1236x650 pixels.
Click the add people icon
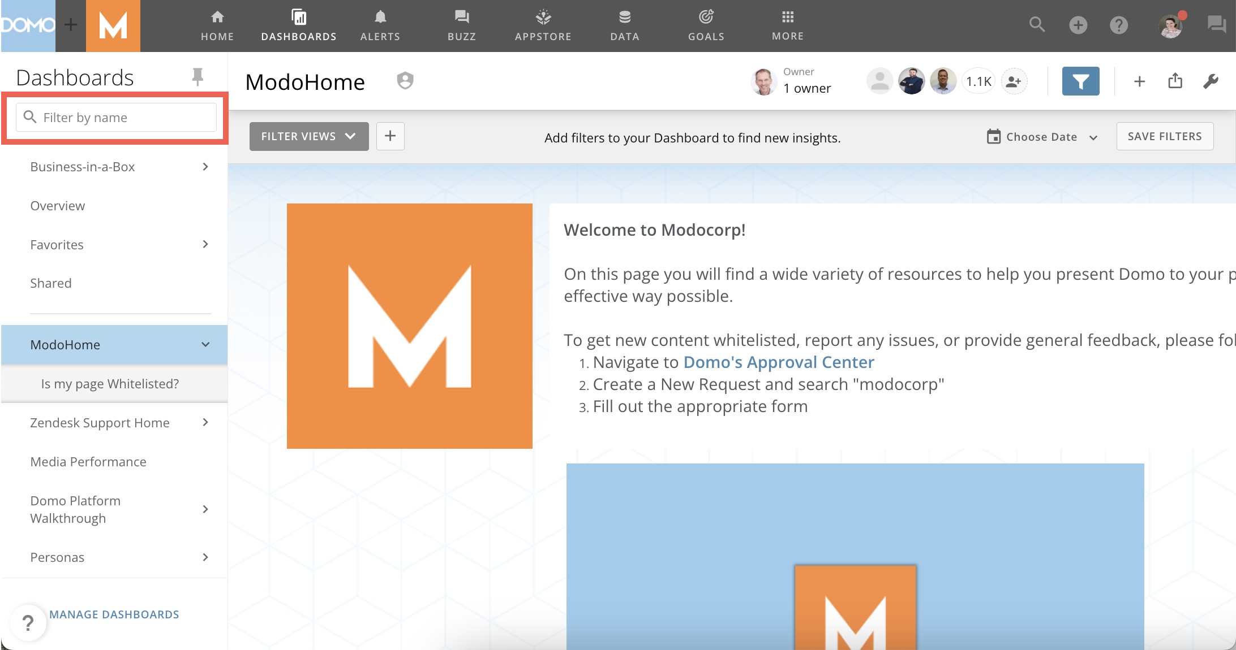[x=1014, y=81]
